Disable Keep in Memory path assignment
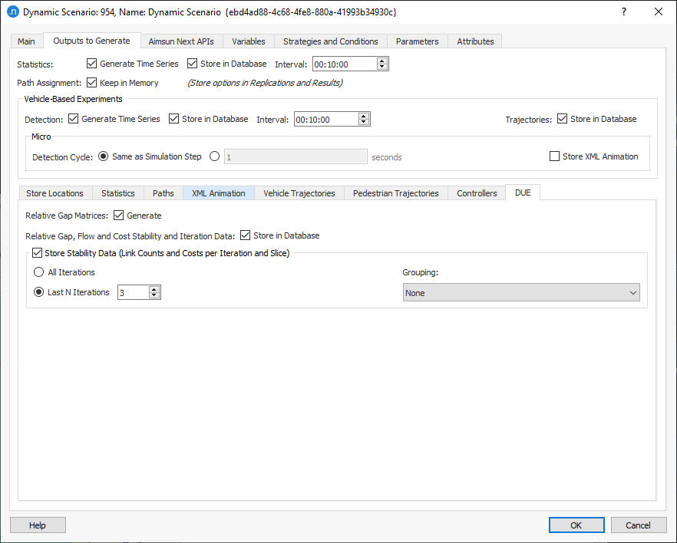This screenshot has height=543, width=677. tap(91, 83)
